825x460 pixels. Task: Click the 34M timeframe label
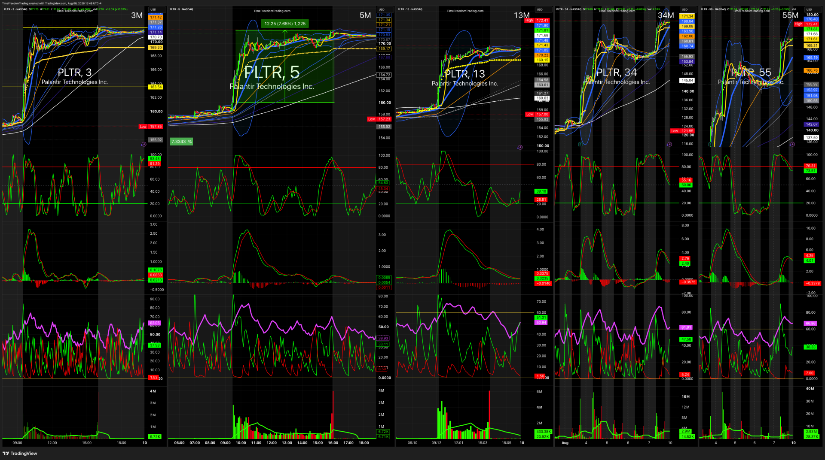tap(666, 15)
